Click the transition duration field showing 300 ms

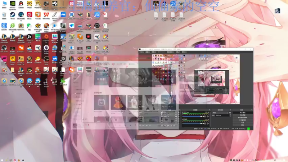tap(222, 115)
